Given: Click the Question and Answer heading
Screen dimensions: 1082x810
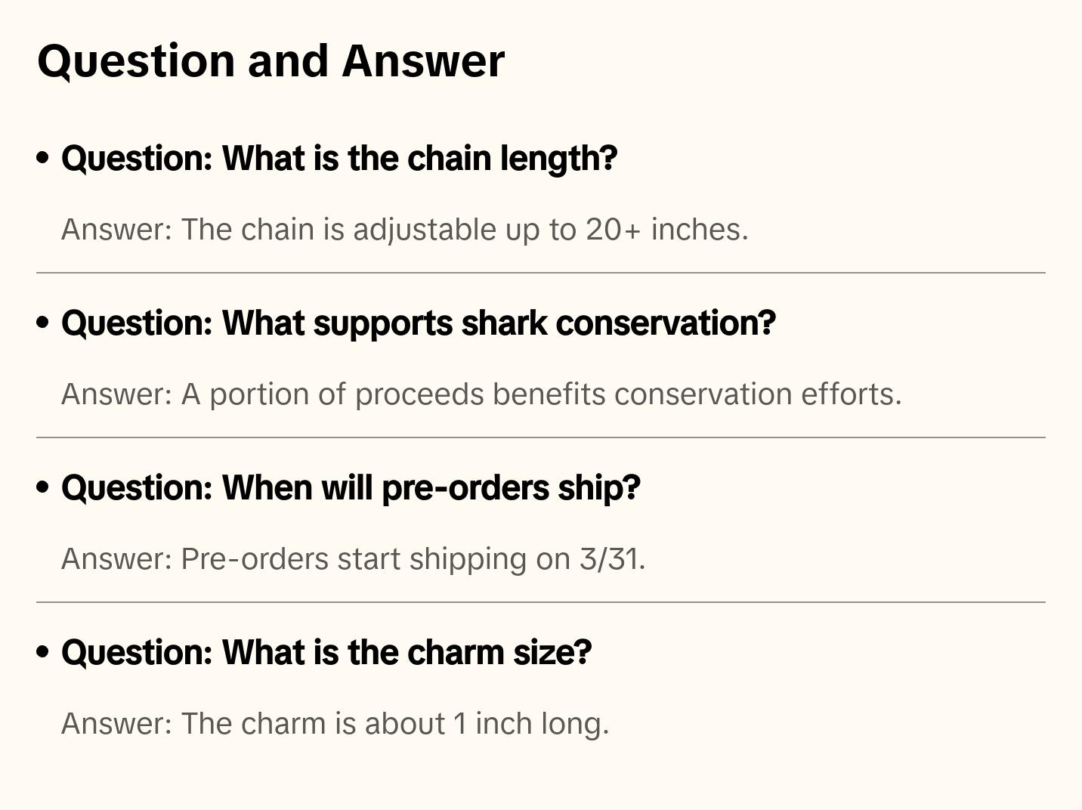Looking at the screenshot, I should click(x=270, y=60).
